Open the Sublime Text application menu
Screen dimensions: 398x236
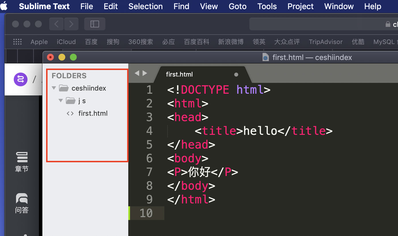(44, 6)
